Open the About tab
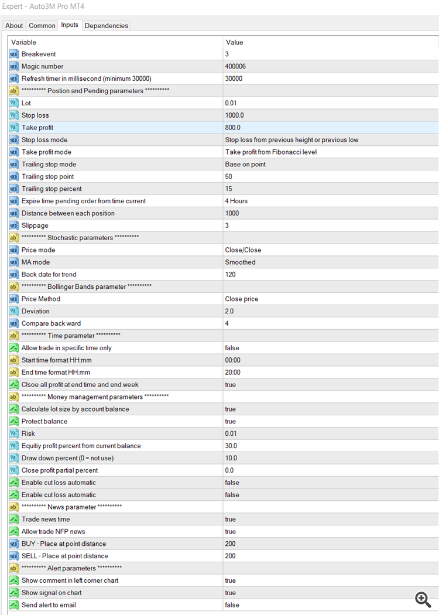The width and height of the screenshot is (439, 615). [x=14, y=26]
